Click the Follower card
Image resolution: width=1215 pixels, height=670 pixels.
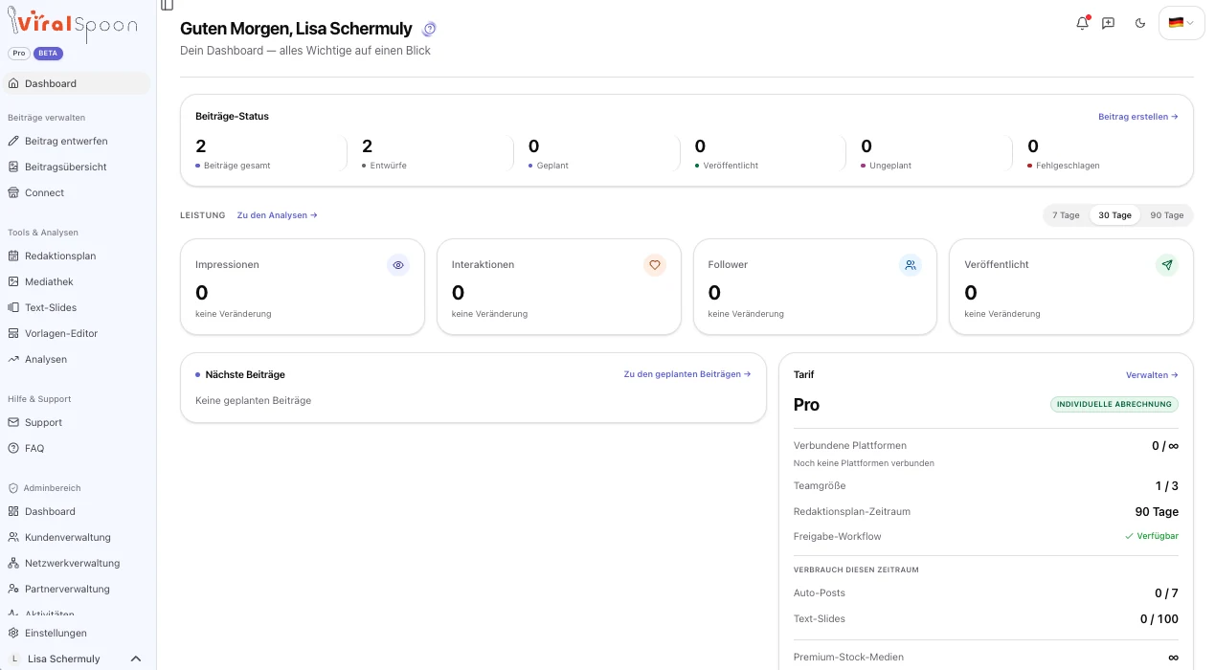[x=815, y=287]
